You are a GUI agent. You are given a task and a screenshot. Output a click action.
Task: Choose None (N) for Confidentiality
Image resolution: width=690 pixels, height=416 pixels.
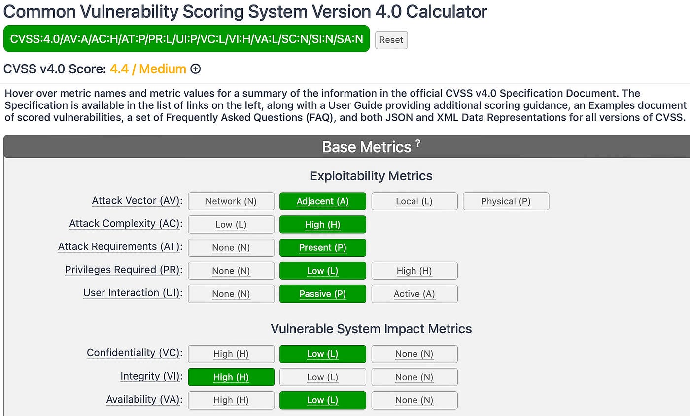(414, 354)
